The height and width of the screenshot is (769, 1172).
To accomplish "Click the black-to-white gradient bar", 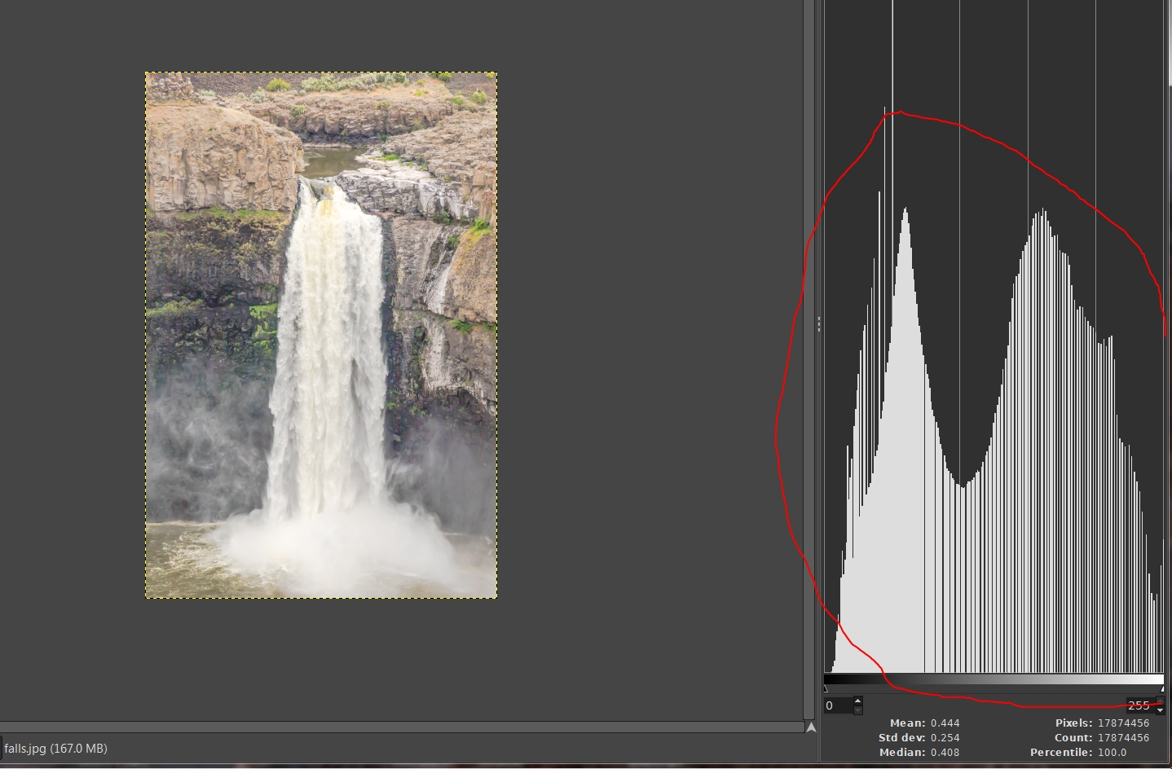I will coord(994,679).
